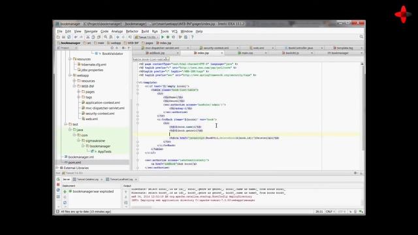Open the Tomcat run configuration dropdown

[147, 37]
